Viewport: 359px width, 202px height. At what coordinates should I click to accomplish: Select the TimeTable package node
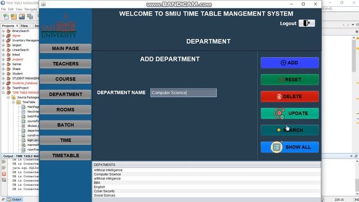click(29, 102)
